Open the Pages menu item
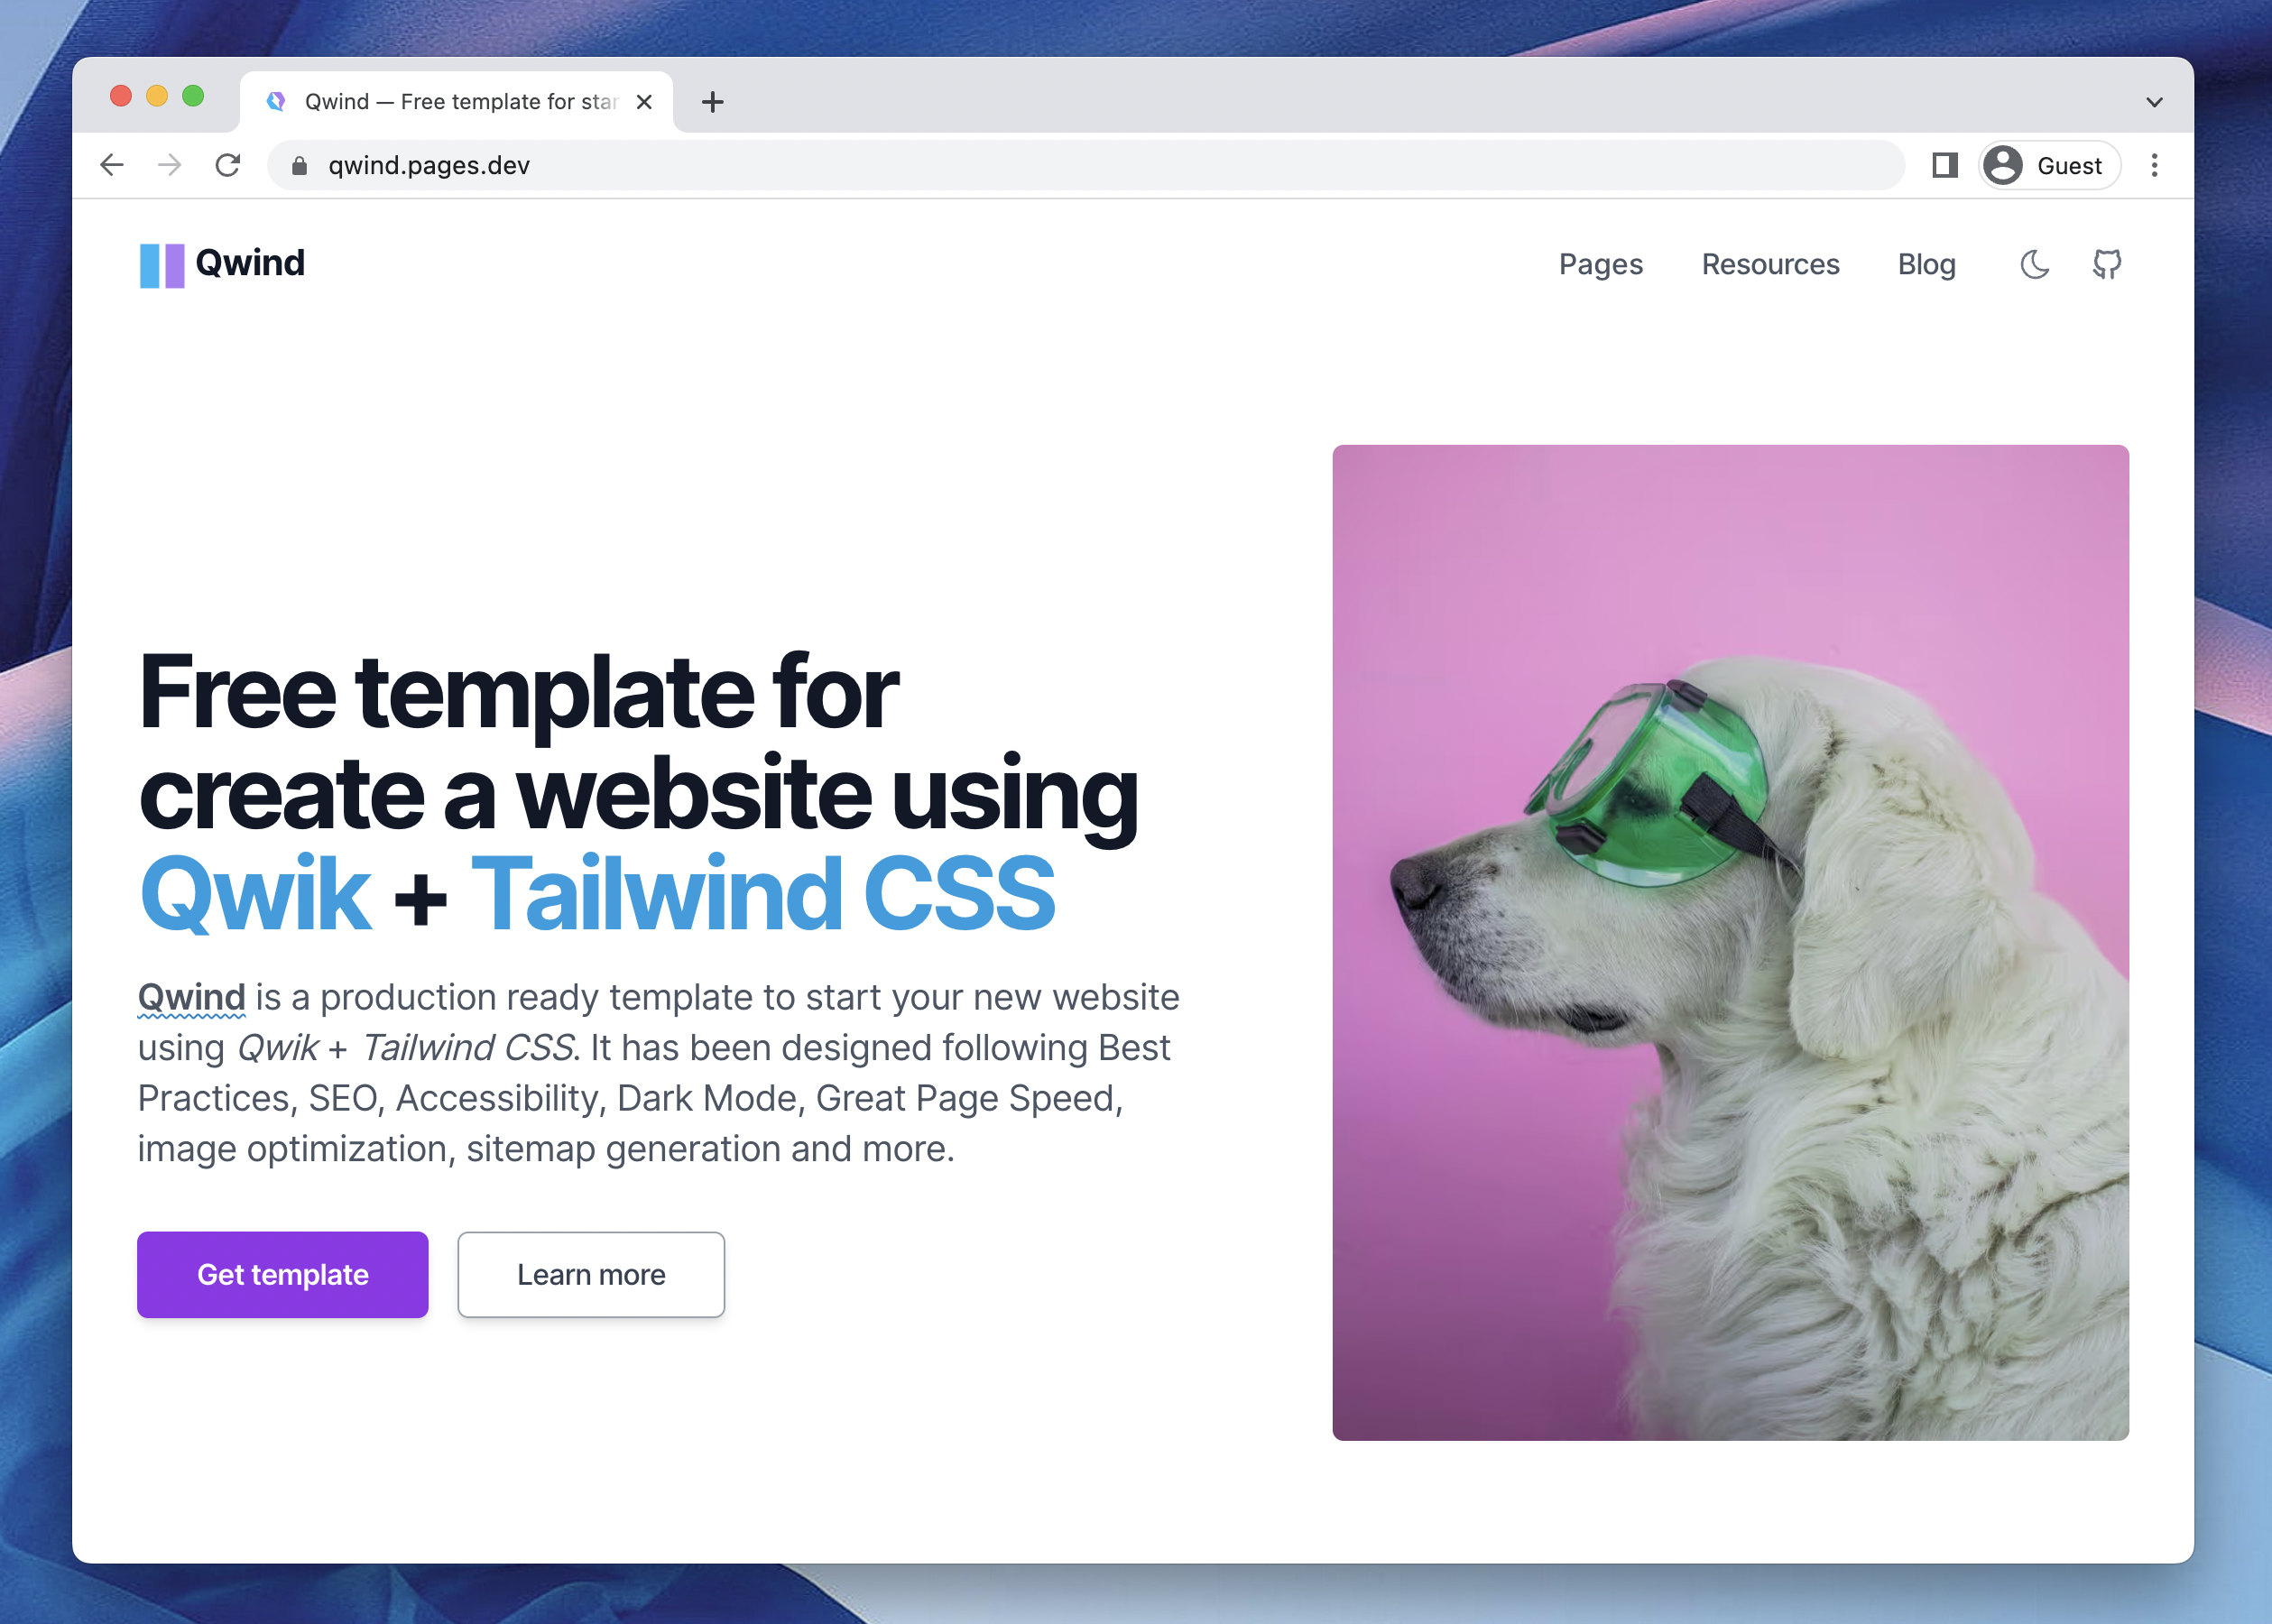Screen dimensions: 2272x1624 (x=1601, y=263)
